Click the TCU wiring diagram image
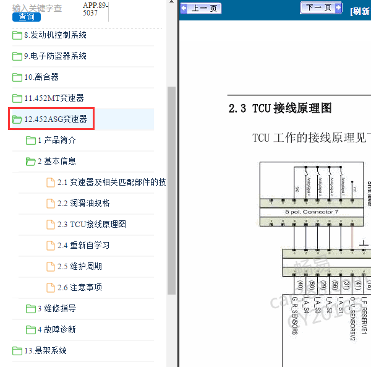The width and height of the screenshot is (371, 367). [315, 264]
